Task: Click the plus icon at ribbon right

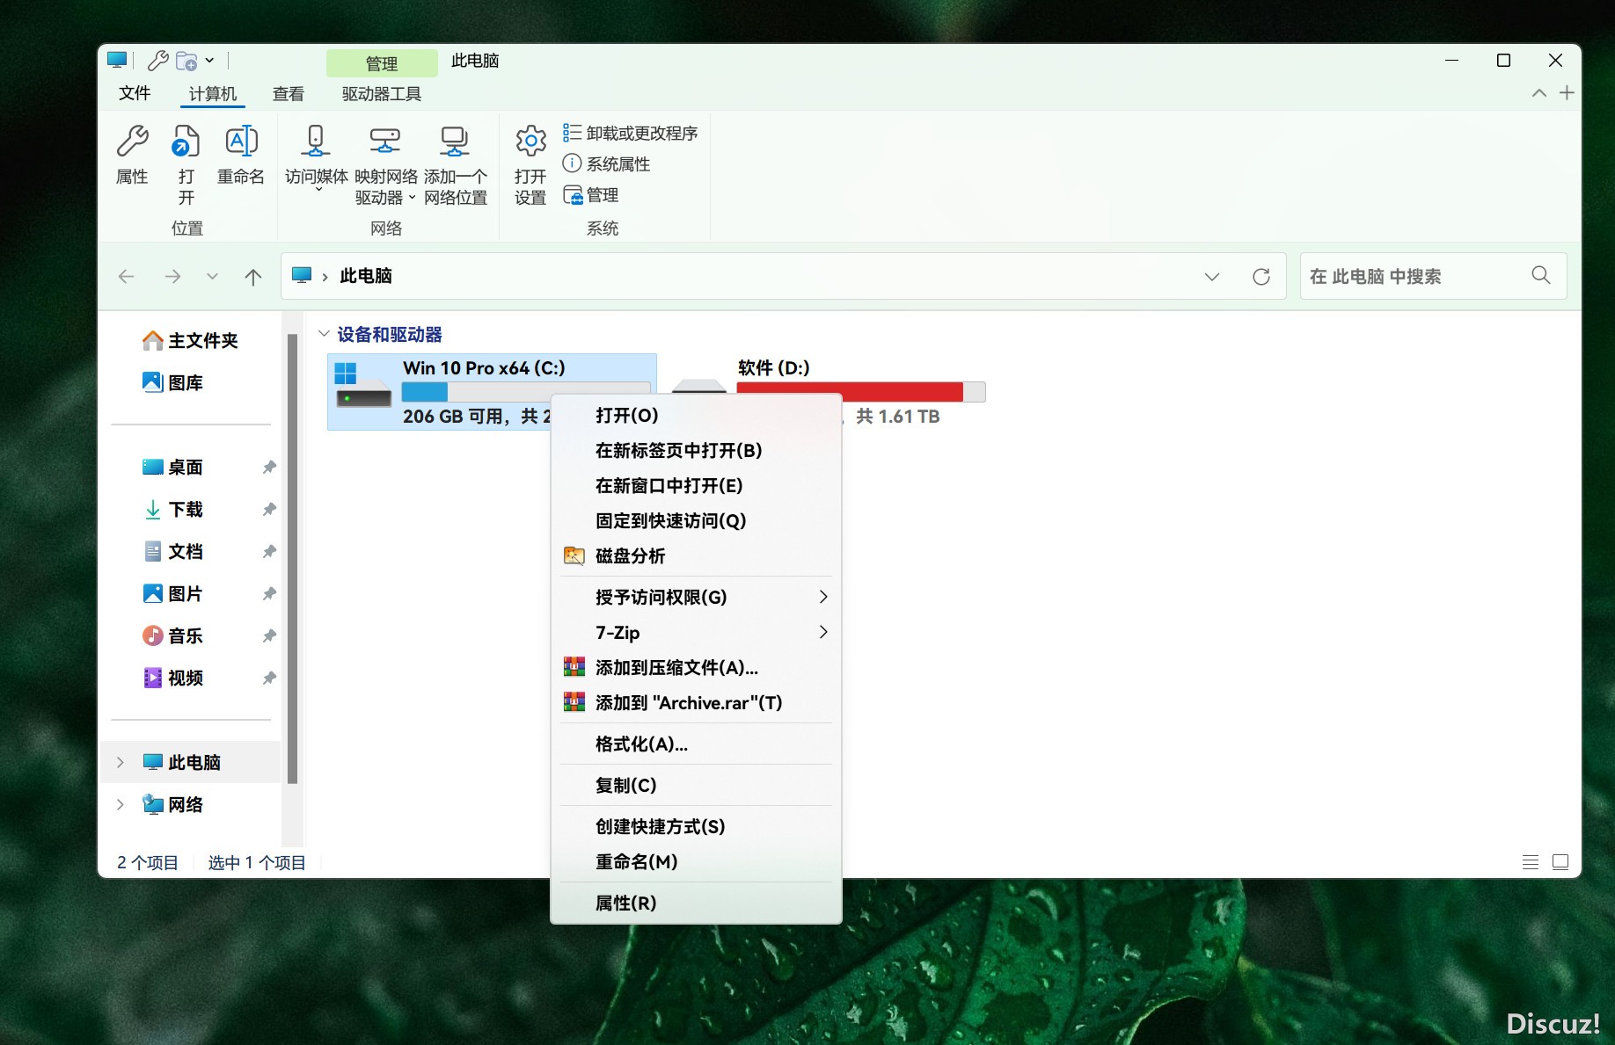Action: click(1567, 93)
